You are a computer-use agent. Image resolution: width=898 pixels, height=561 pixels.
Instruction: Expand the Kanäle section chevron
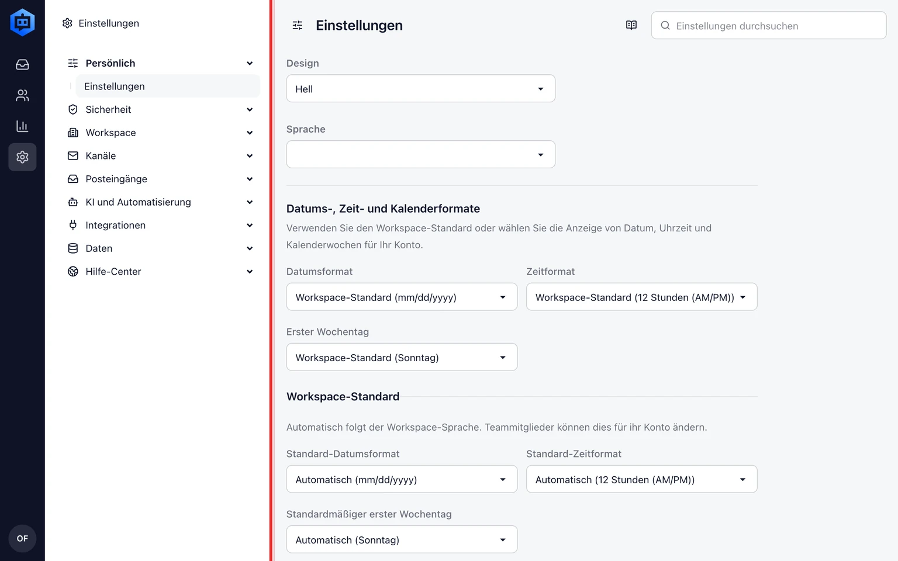(x=250, y=156)
